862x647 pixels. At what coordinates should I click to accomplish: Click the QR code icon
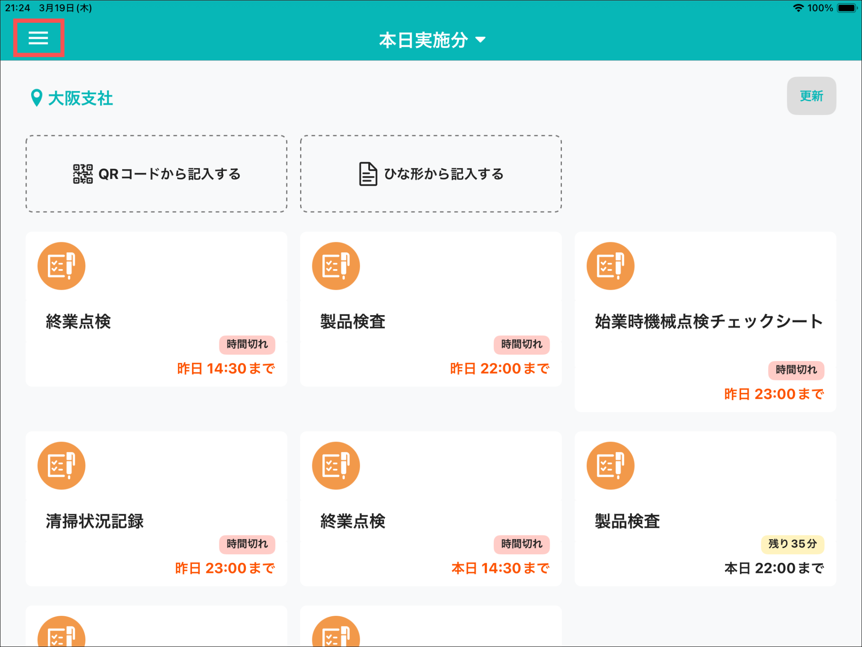(82, 174)
